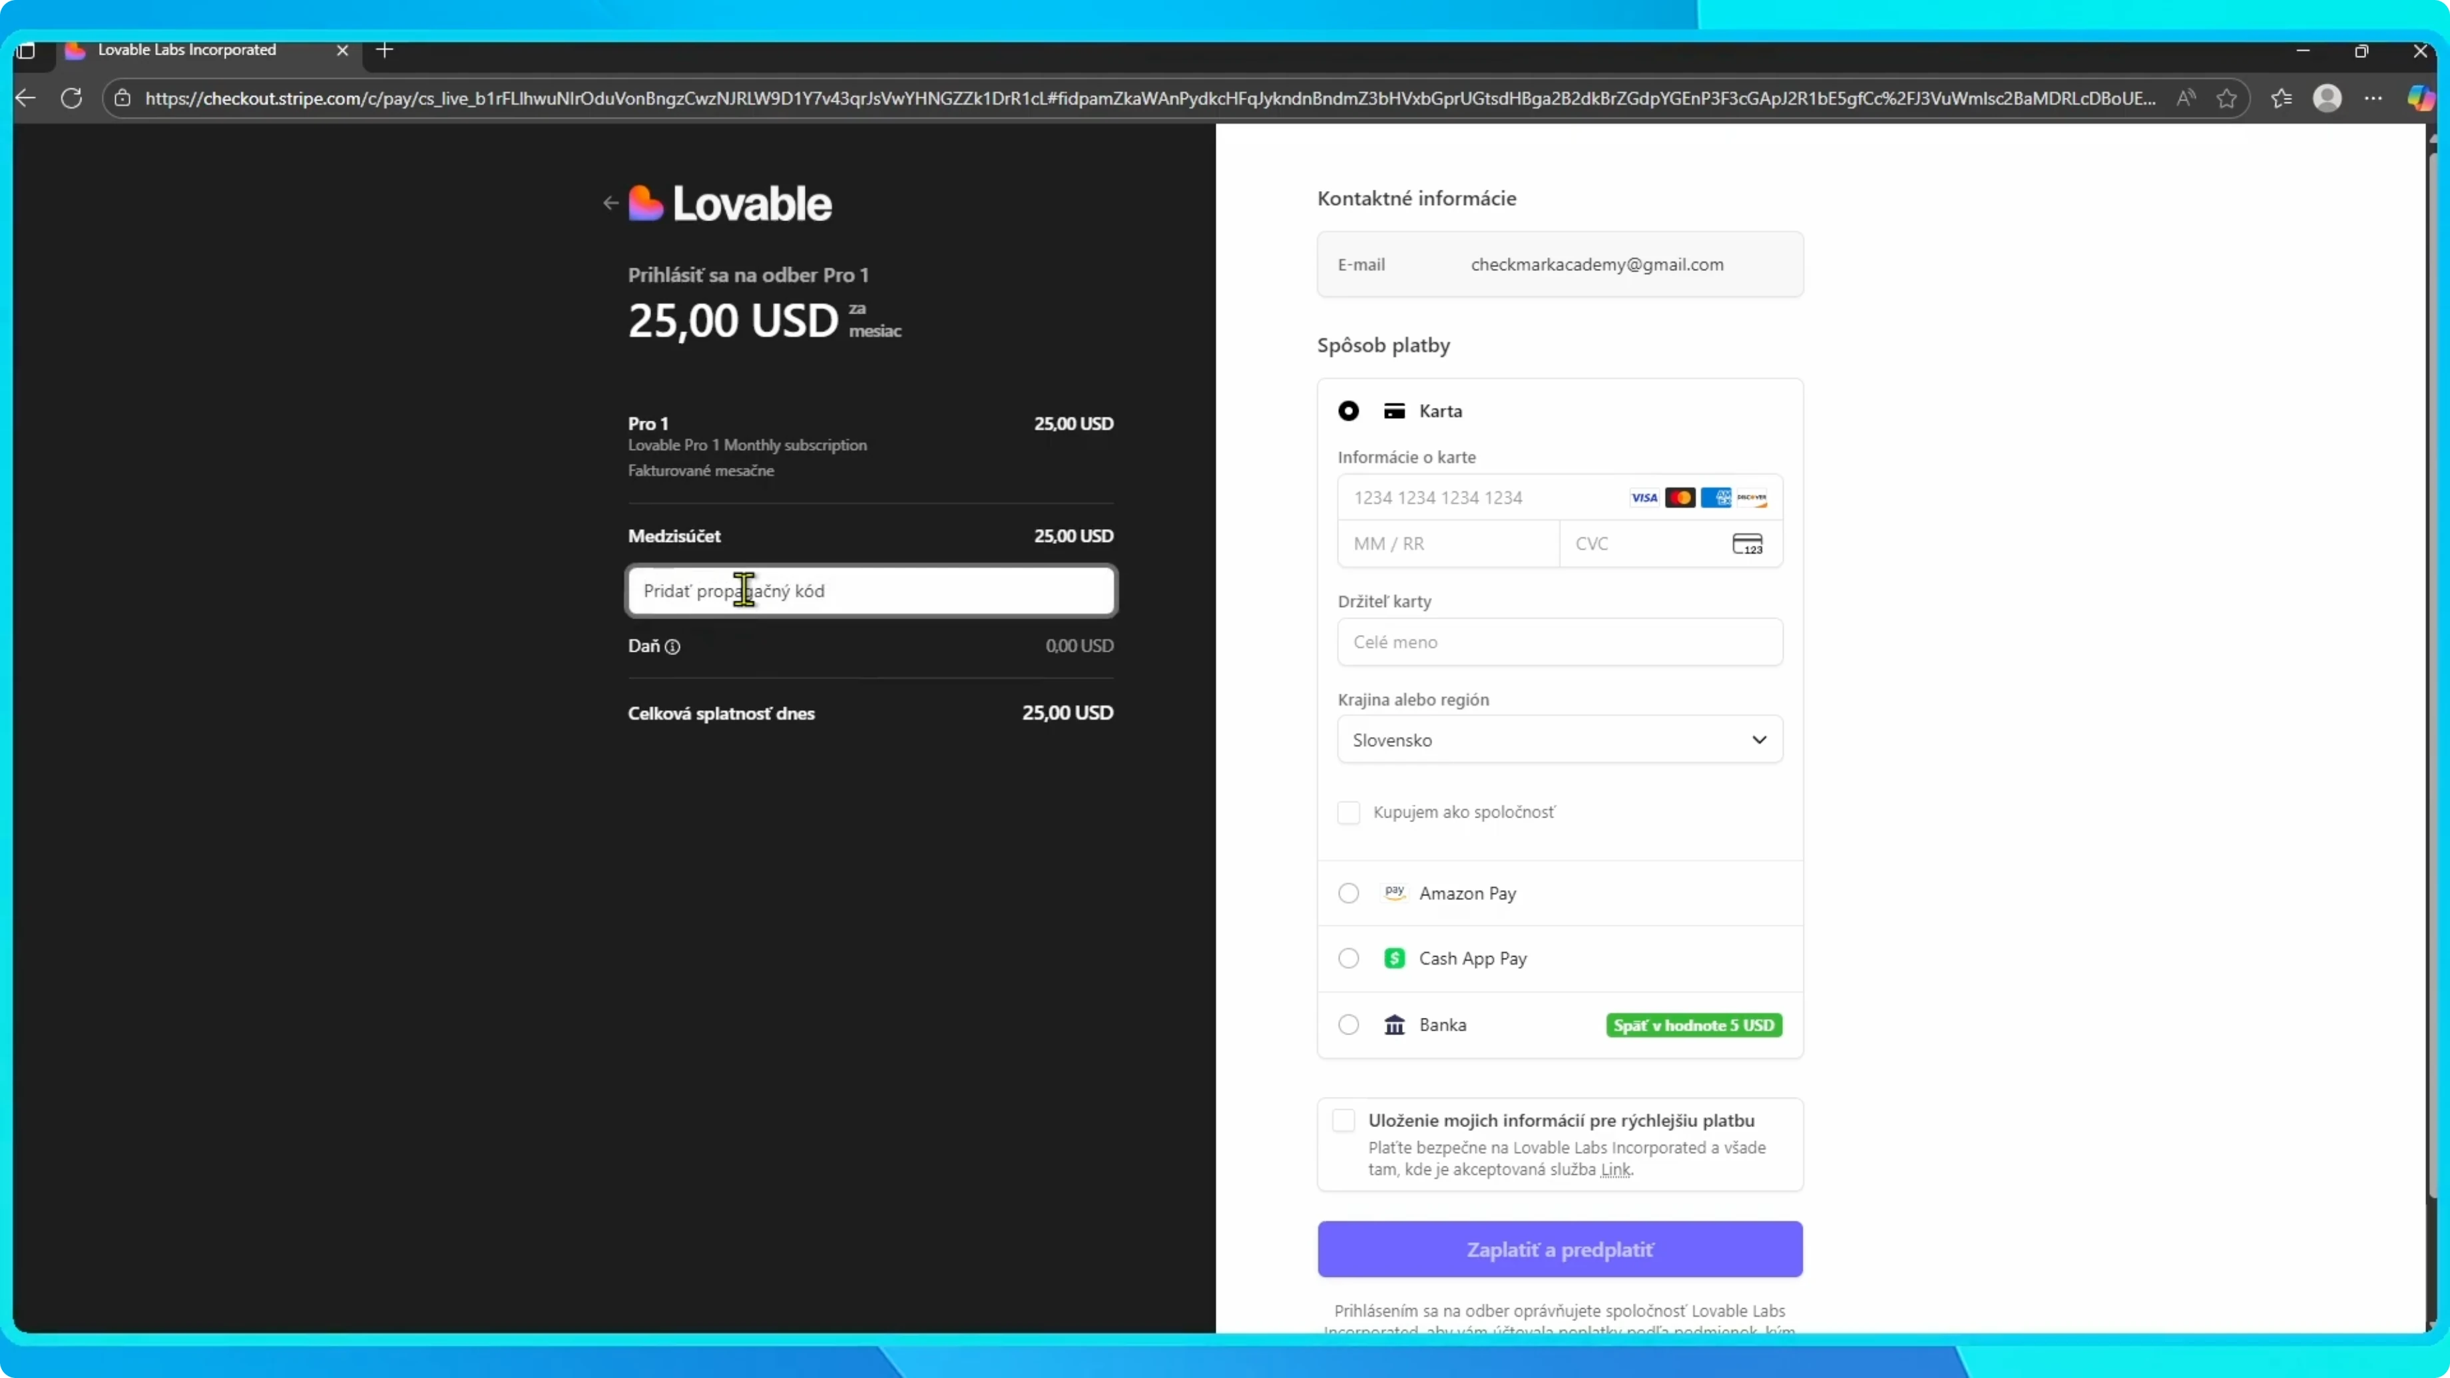
Task: Open browser settings and more menu
Action: pos(2374,98)
